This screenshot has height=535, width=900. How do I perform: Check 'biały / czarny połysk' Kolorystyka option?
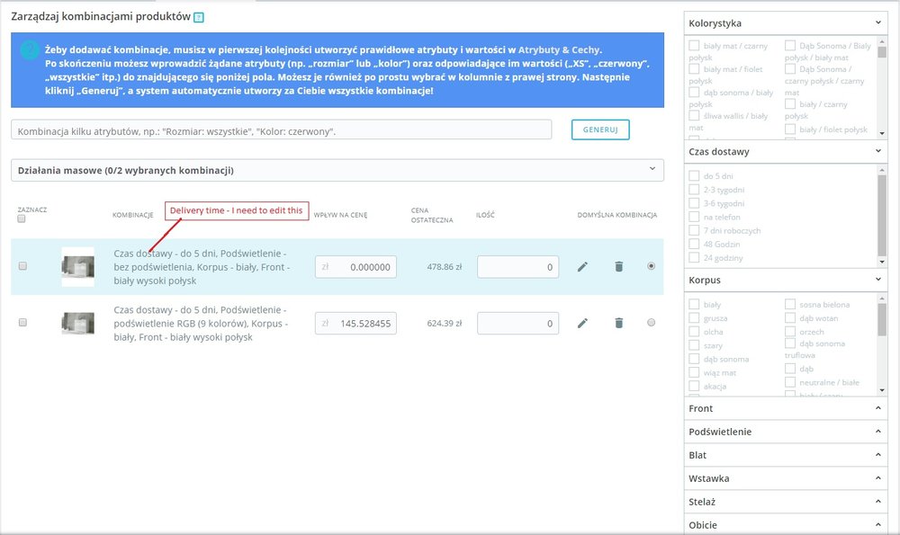pyautogui.click(x=790, y=103)
